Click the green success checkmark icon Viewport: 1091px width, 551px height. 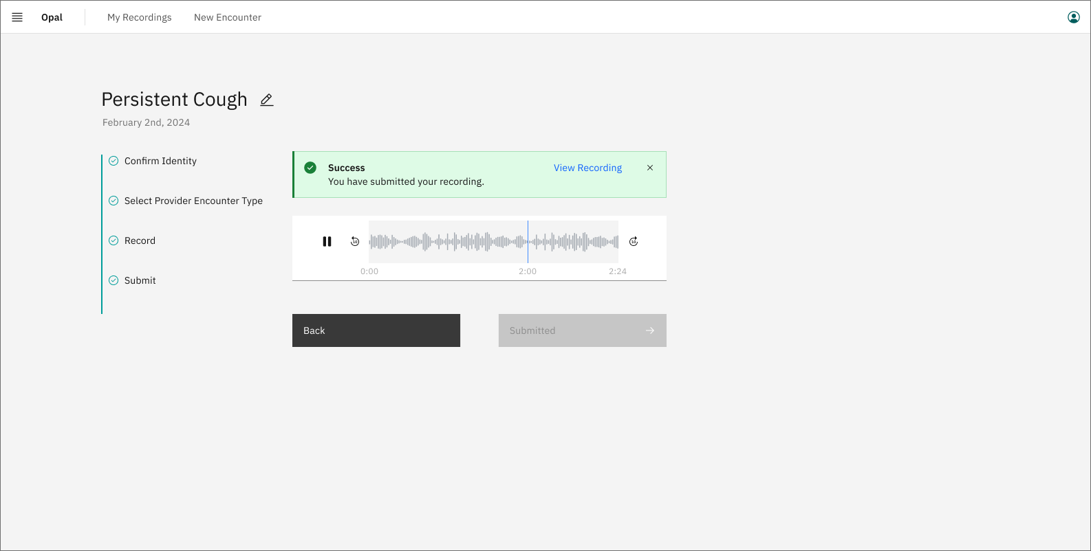[310, 168]
